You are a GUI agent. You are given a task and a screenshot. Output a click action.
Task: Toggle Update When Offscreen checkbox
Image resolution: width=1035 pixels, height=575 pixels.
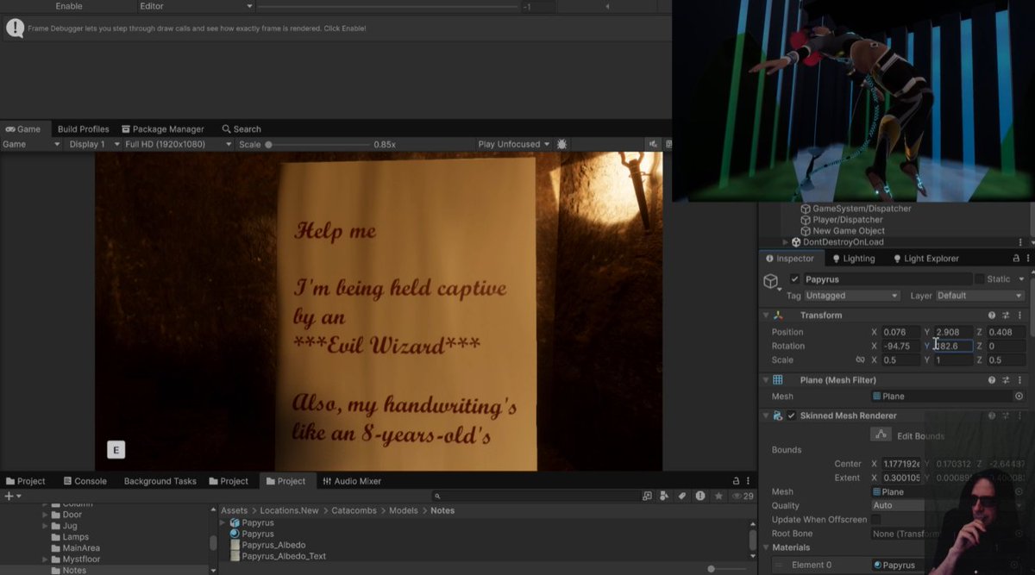tap(876, 520)
